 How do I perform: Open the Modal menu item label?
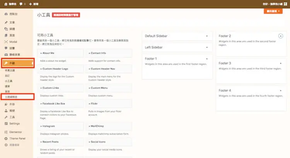pos(13,42)
